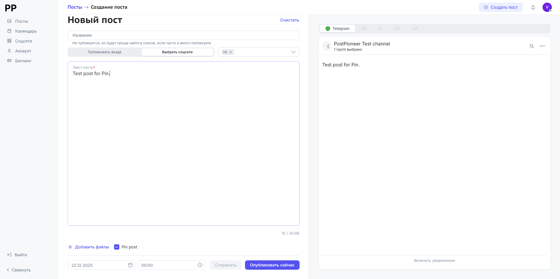Viewport: 560px width, 279px height.
Task: Click the PP logo
Action: 11,8
